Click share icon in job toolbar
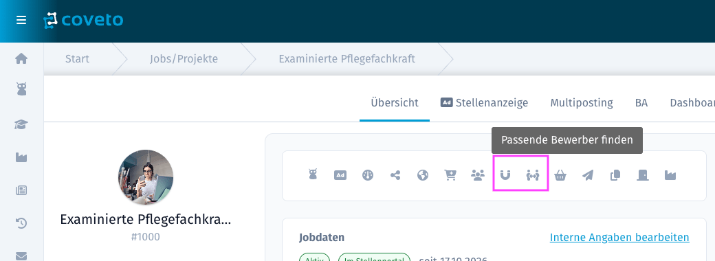 [395, 175]
